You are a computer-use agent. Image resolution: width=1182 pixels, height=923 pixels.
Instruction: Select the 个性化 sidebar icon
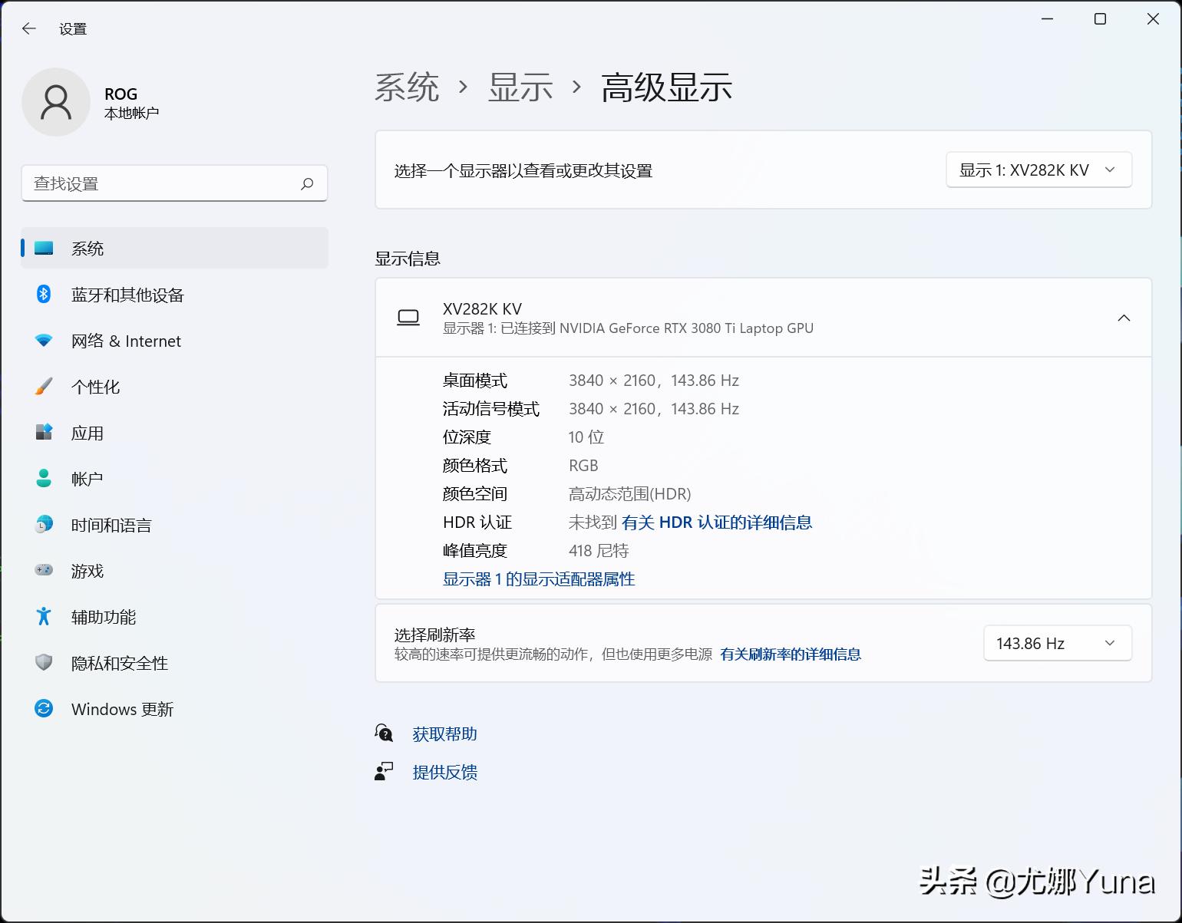click(x=44, y=387)
